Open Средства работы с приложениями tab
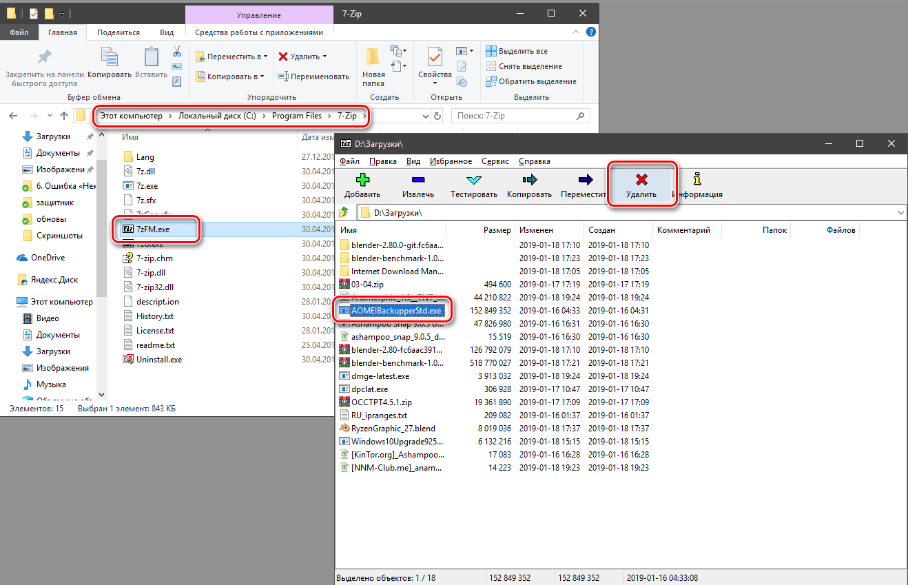Screen dimensions: 908x585 [258, 32]
